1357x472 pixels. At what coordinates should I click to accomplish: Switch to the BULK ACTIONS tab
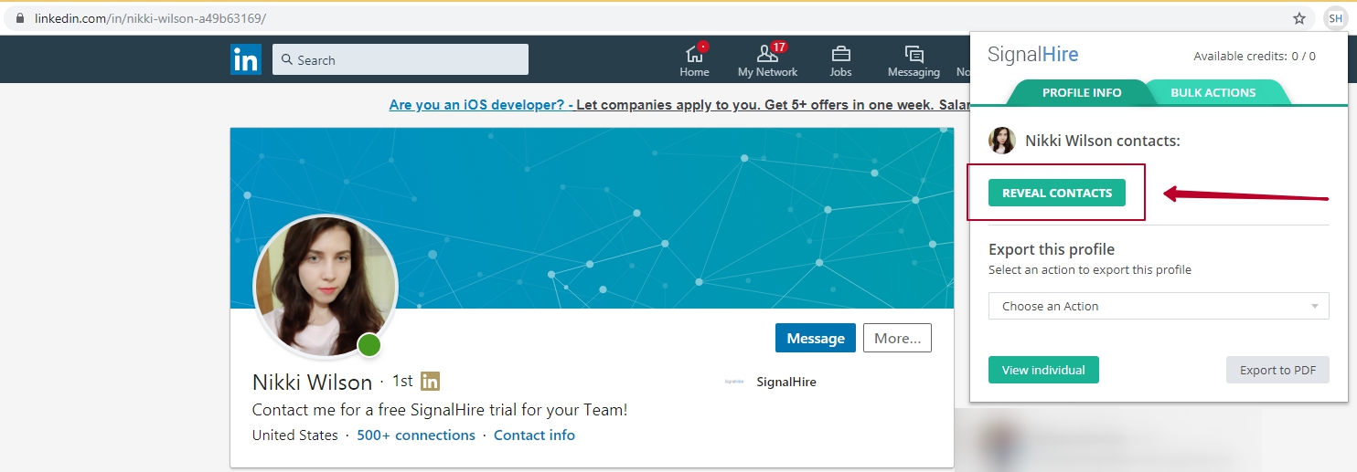coord(1213,92)
